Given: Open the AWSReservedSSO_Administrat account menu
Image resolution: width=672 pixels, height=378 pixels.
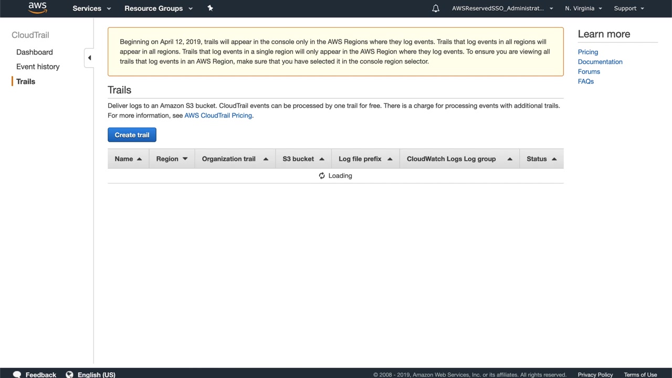Looking at the screenshot, I should tap(502, 8).
